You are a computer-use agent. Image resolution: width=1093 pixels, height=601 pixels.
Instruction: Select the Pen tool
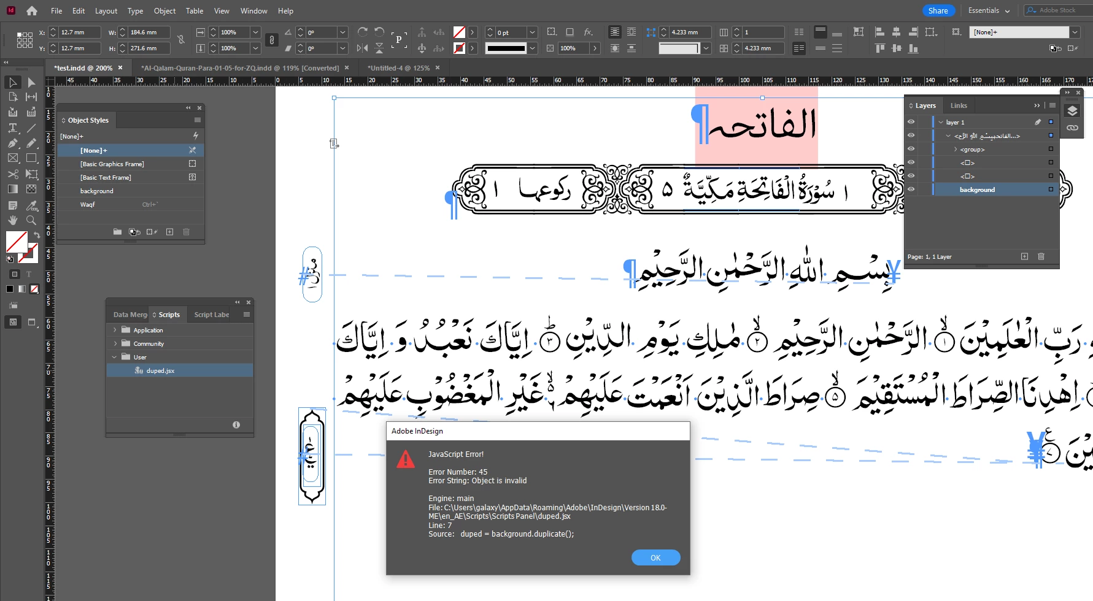click(x=13, y=143)
